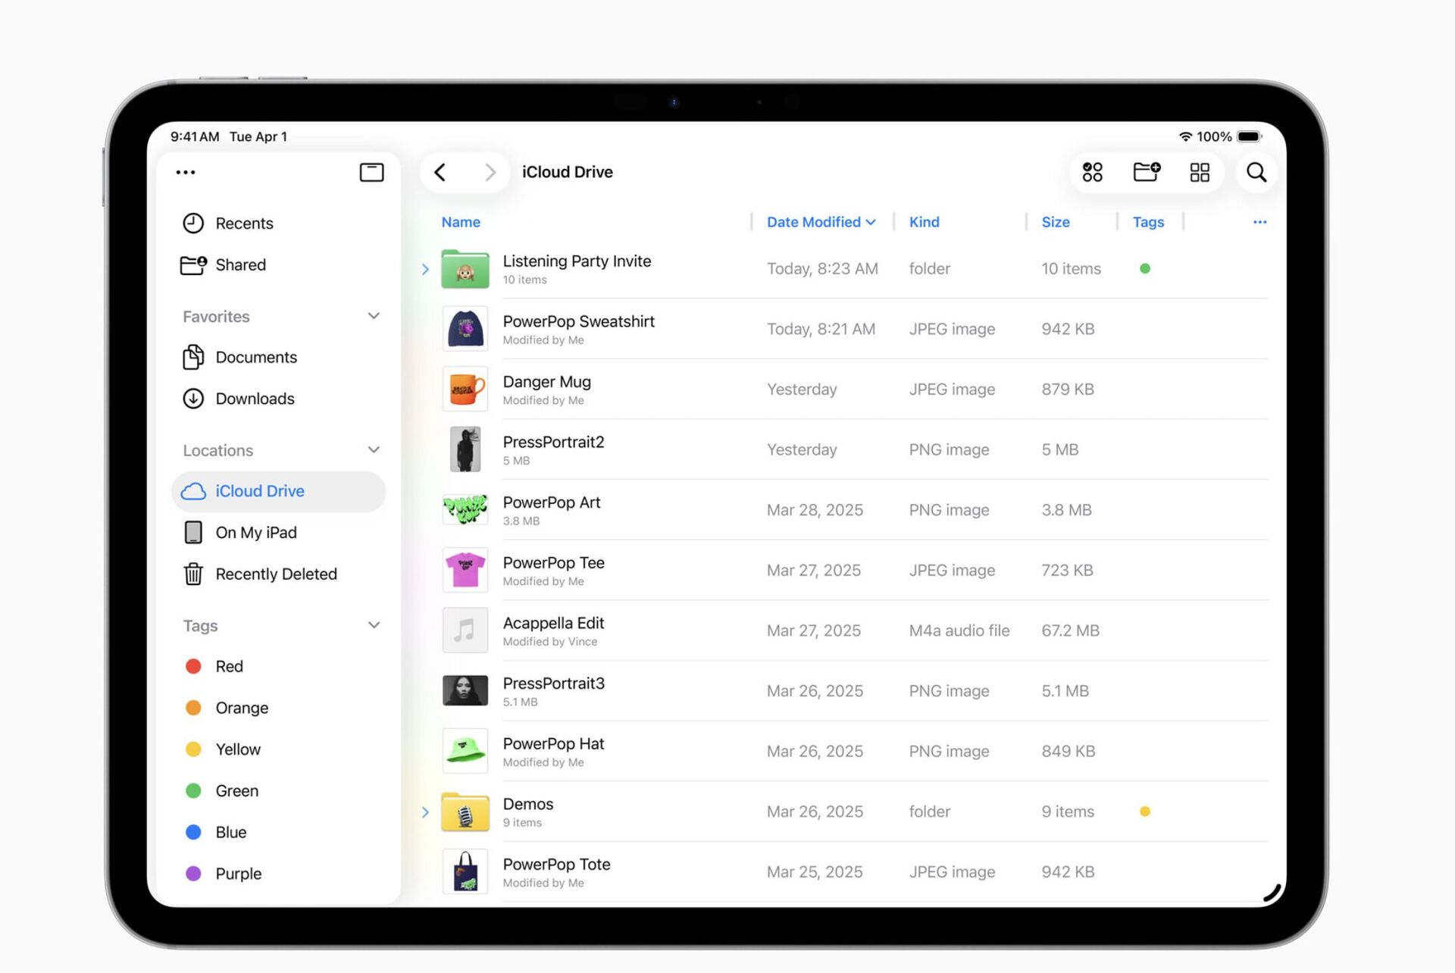Image resolution: width=1455 pixels, height=973 pixels.
Task: Open the view options circles icon
Action: [1092, 172]
